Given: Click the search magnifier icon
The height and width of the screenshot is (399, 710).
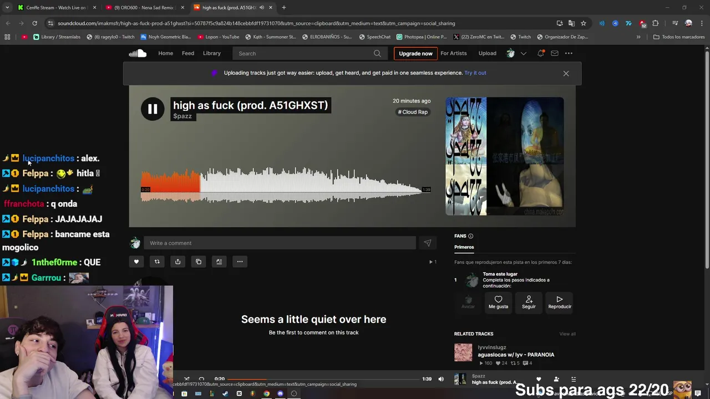Looking at the screenshot, I should pos(377,54).
